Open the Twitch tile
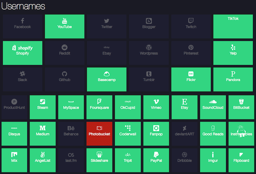 (x=191, y=27)
